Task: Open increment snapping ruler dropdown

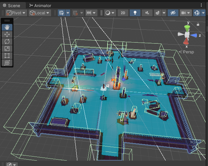Action: (x=91, y=13)
